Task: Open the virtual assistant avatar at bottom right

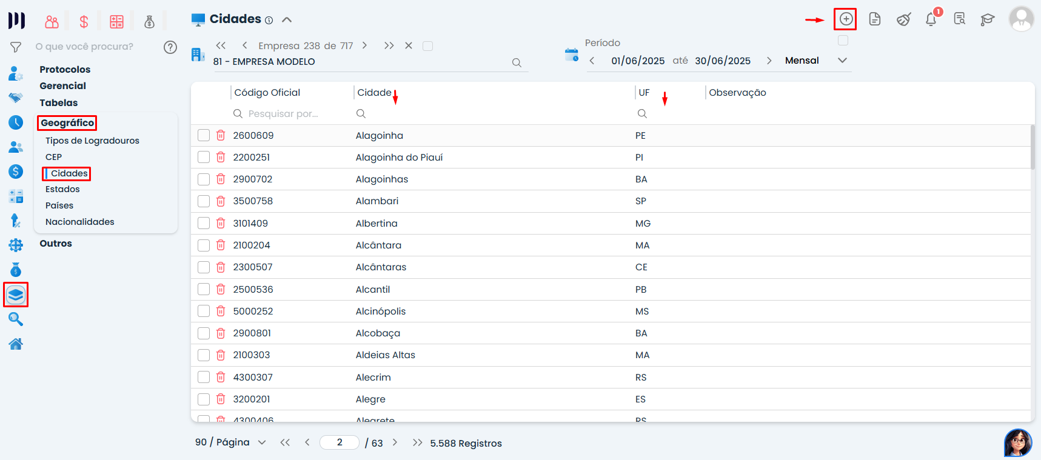Action: pyautogui.click(x=1018, y=442)
